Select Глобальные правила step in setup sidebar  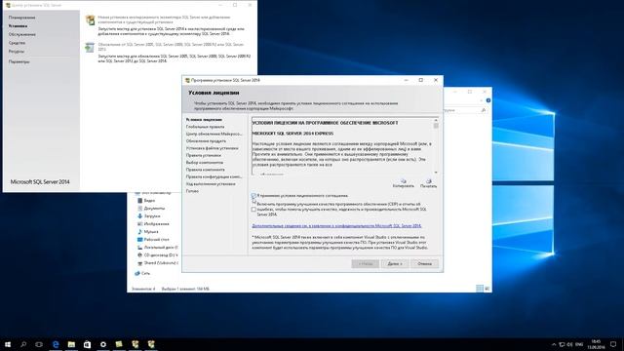tap(205, 127)
